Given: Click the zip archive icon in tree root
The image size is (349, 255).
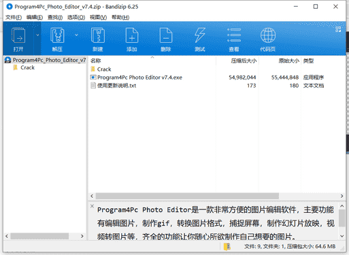Looking at the screenshot, I should point(7,60).
